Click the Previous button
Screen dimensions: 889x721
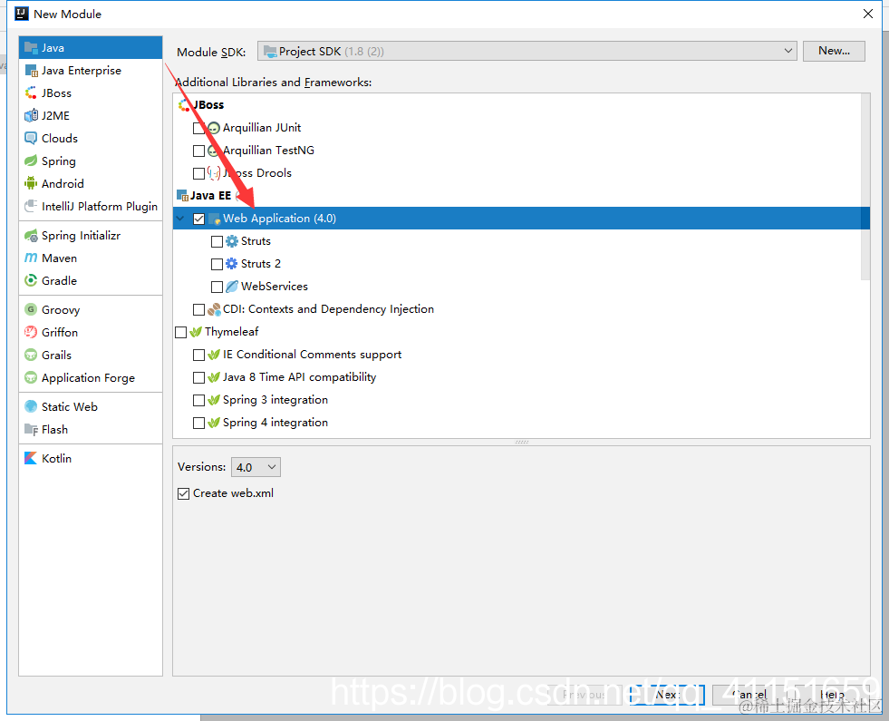[584, 695]
